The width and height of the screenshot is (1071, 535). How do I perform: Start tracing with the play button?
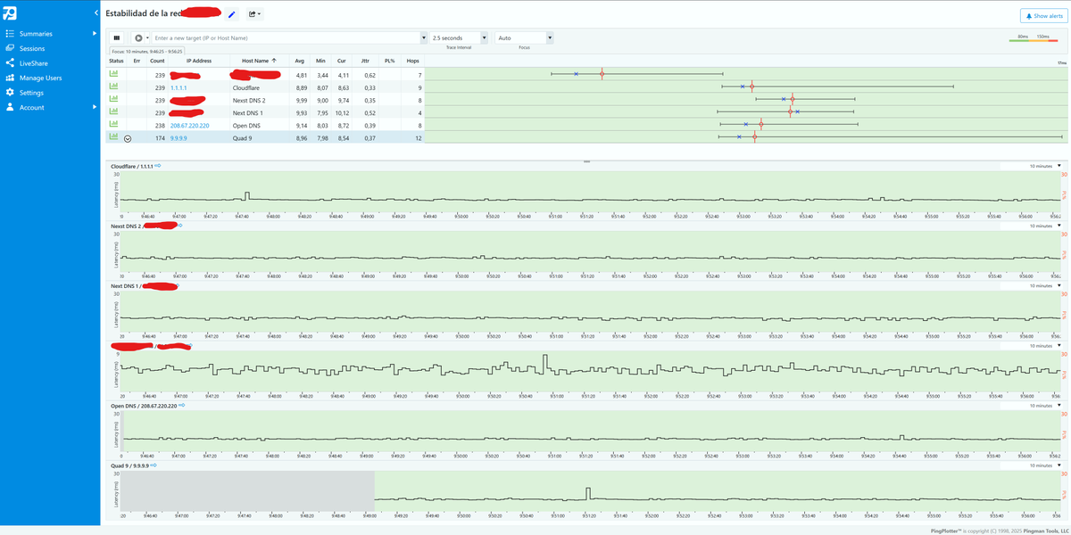[138, 38]
